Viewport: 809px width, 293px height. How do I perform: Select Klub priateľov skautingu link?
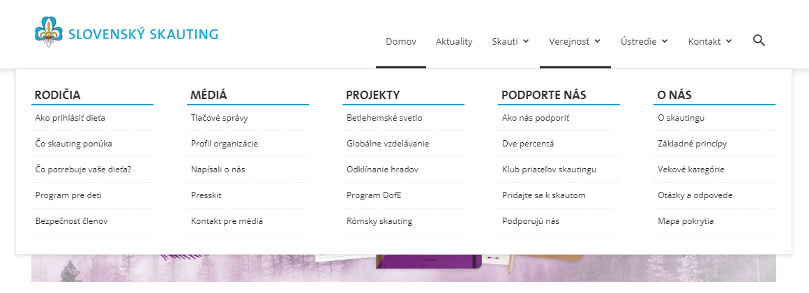pos(549,170)
